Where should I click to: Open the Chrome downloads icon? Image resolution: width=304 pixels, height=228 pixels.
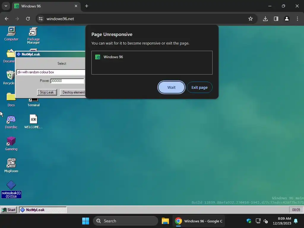[x=265, y=19]
